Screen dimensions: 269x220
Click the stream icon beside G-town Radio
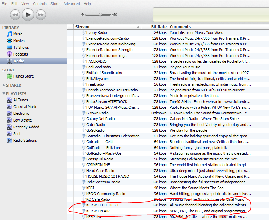[83, 113]
